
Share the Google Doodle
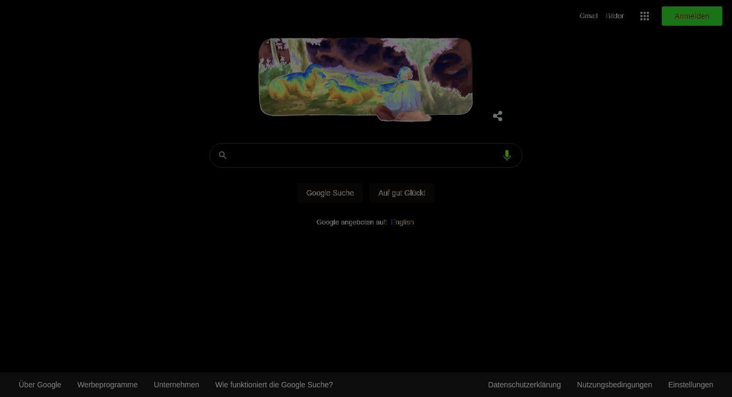pyautogui.click(x=498, y=116)
